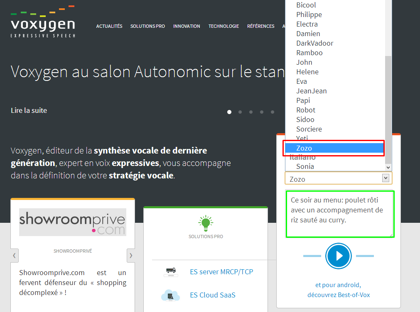The image size is (420, 312).
Task: Choose Electra voice in the list
Action: 335,24
